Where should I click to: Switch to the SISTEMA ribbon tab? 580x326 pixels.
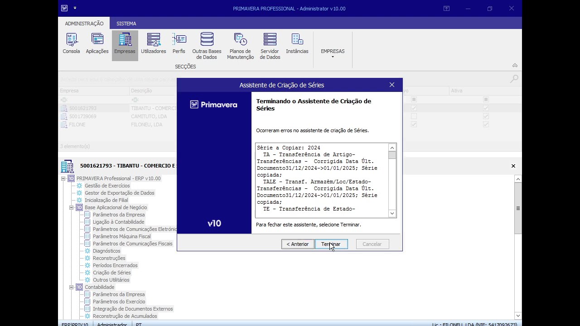126,24
